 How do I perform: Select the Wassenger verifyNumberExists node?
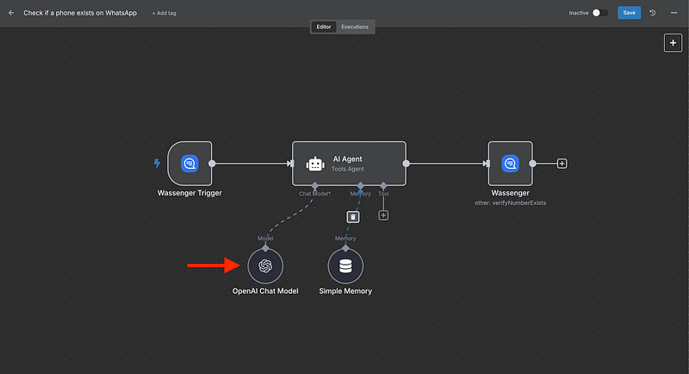tap(510, 163)
